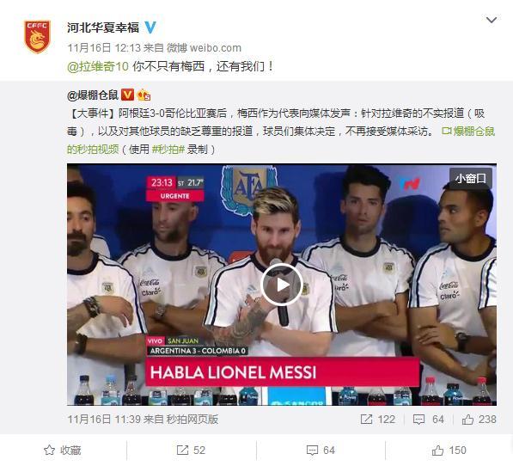The height and width of the screenshot is (466, 513).
Task: Click the 11月16日 12:13 post timestamp
Action: coord(104,48)
